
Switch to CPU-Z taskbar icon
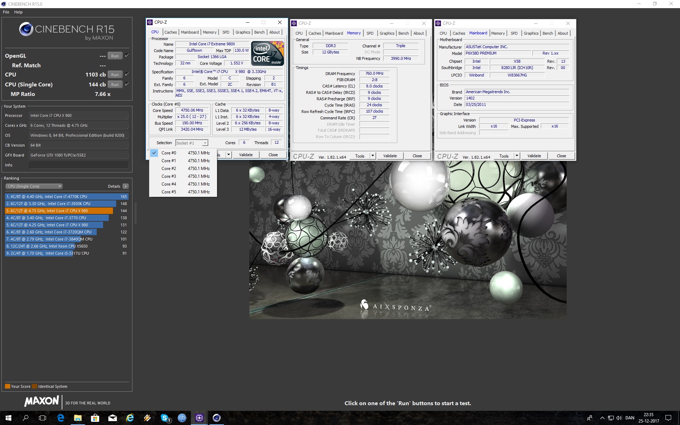(199, 418)
